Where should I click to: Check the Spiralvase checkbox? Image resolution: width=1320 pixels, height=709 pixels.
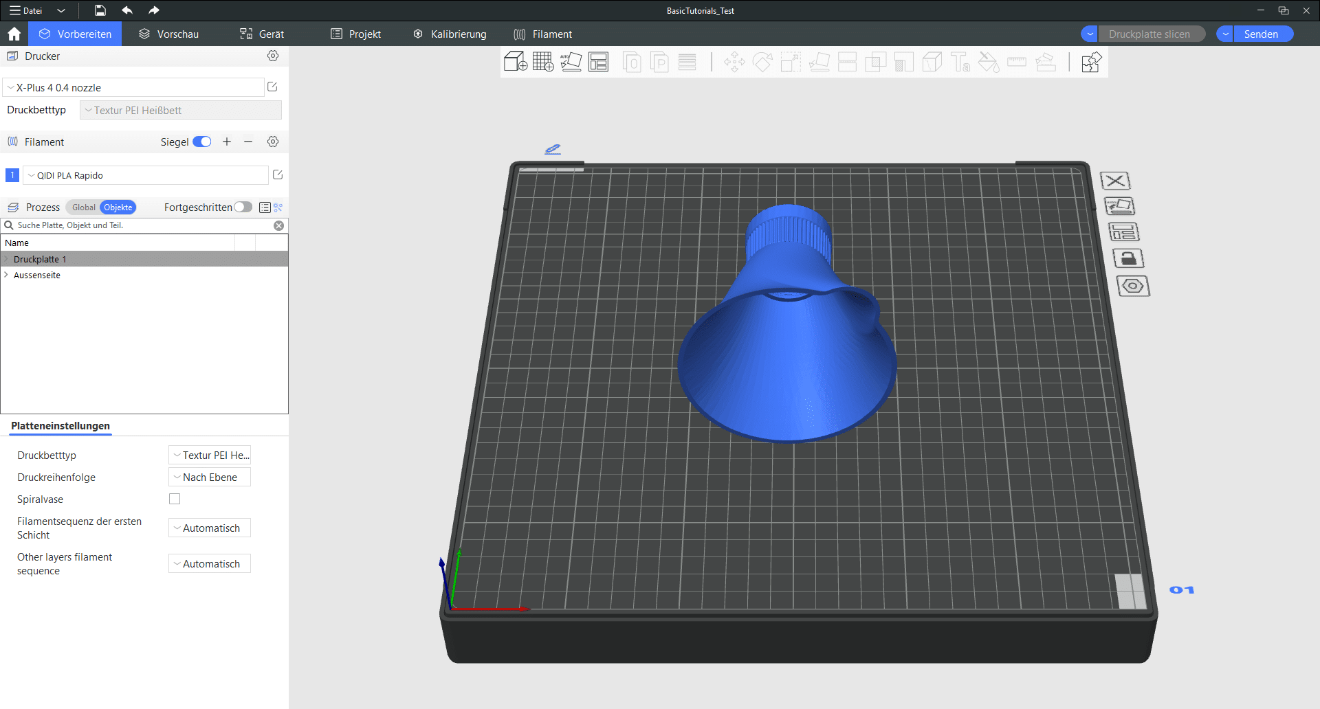click(175, 499)
